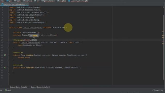Viewport: 165px width, 93px height.
Task: Click the 'main' breadcrumb in navigation bar
Action: 2,1
